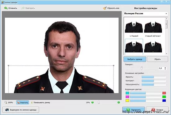Screen dimensions: 171x115
Task: Adjust the cyan-red color correction slider
Action: (146, 93)
